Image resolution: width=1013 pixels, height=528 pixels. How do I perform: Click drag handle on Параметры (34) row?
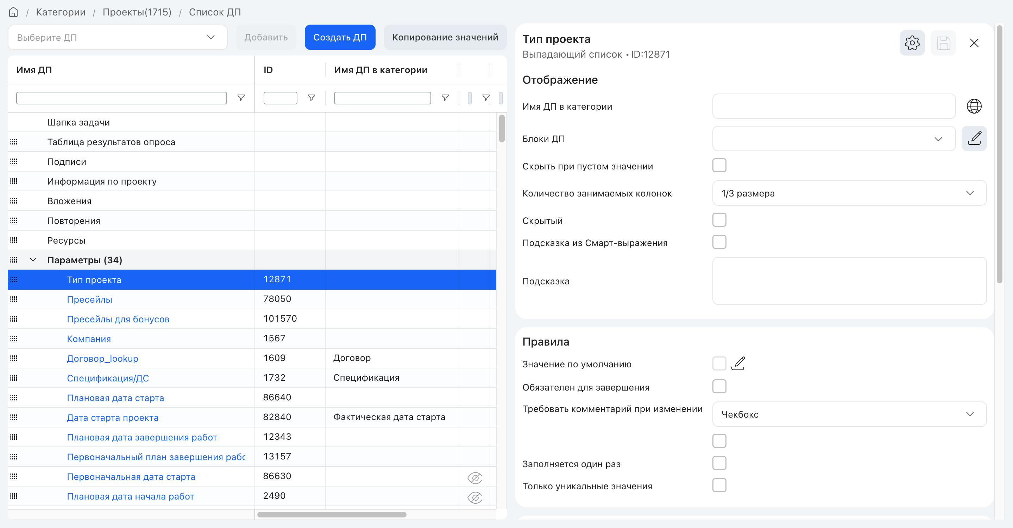(13, 260)
